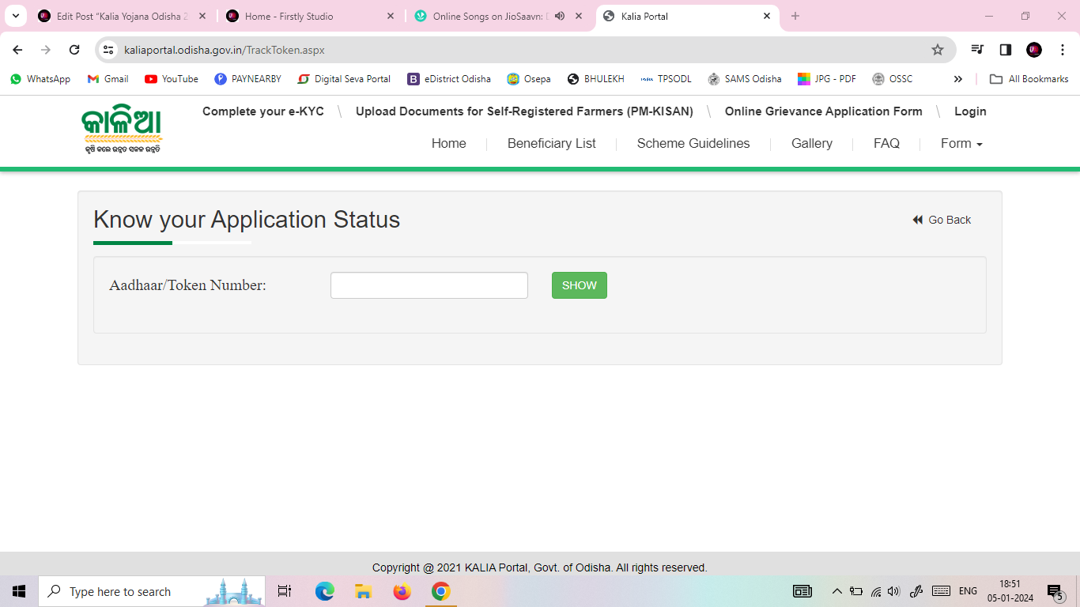Open Firefox from the taskbar
The width and height of the screenshot is (1080, 607).
402,591
